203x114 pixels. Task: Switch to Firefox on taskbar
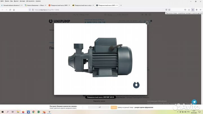pyautogui.click(x=23, y=112)
